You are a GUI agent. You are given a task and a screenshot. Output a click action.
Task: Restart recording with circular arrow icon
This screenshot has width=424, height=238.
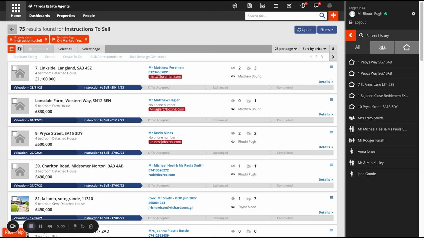tap(83, 226)
